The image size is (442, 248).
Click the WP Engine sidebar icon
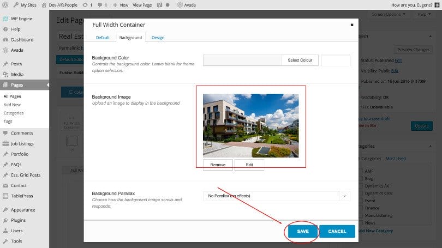coord(5,19)
